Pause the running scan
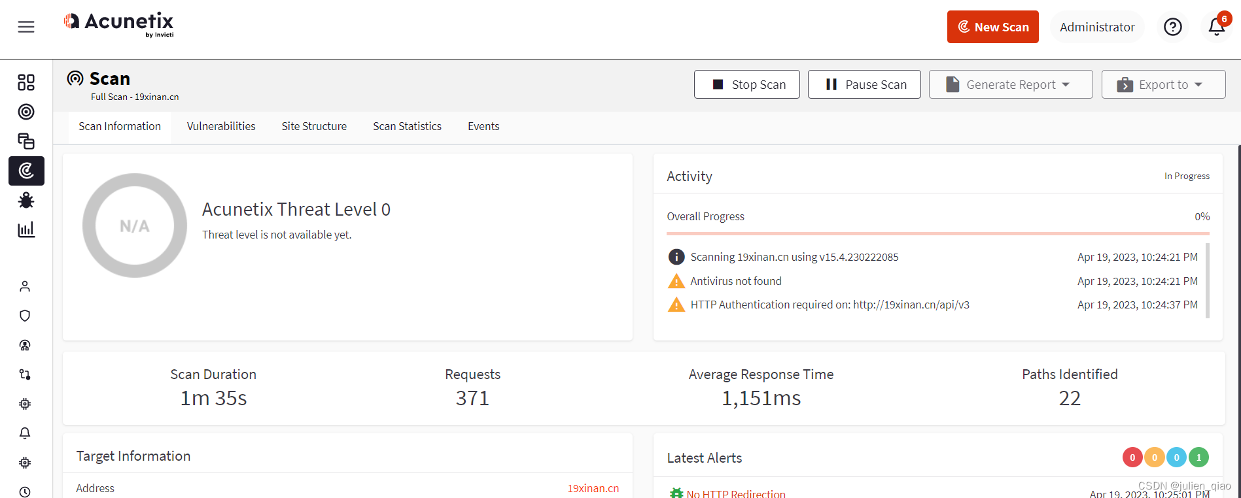Image resolution: width=1241 pixels, height=498 pixels. (x=864, y=84)
